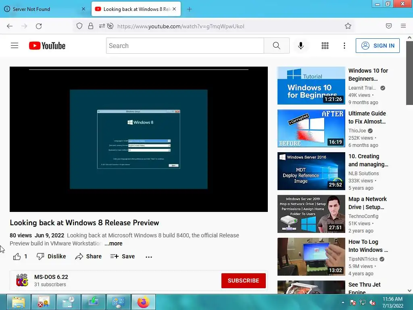This screenshot has height=310, width=413.
Task: Open a new tab with plus button
Action: [x=190, y=9]
